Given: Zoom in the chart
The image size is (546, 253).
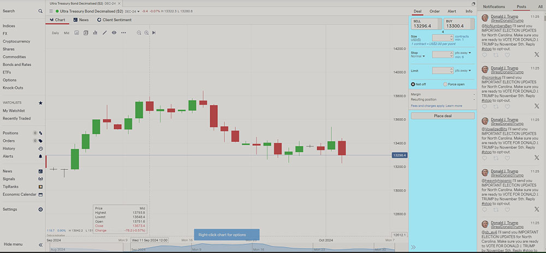Looking at the screenshot, I should point(146,33).
